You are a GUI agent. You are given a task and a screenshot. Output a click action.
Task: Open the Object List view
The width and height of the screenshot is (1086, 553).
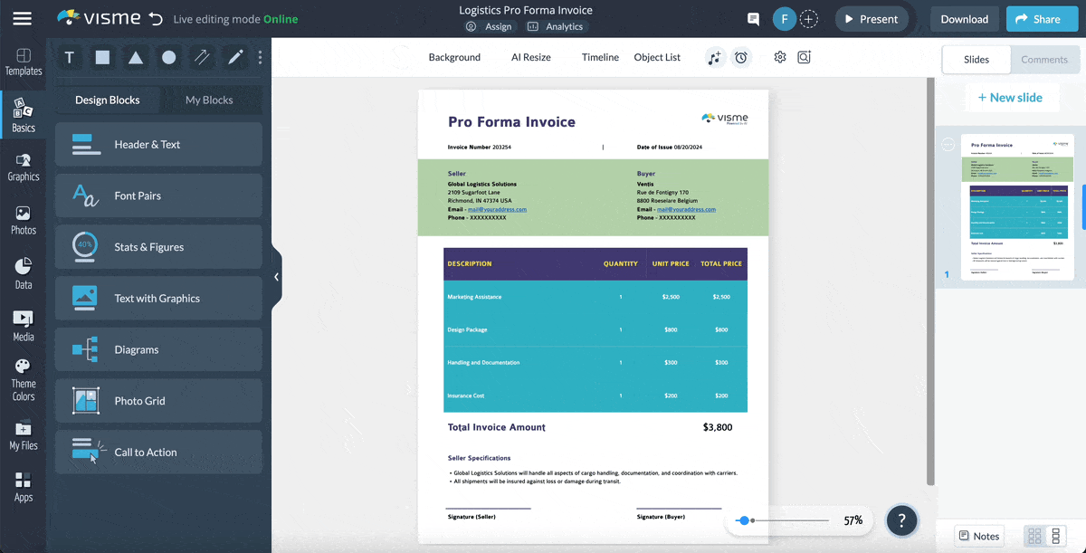(657, 56)
